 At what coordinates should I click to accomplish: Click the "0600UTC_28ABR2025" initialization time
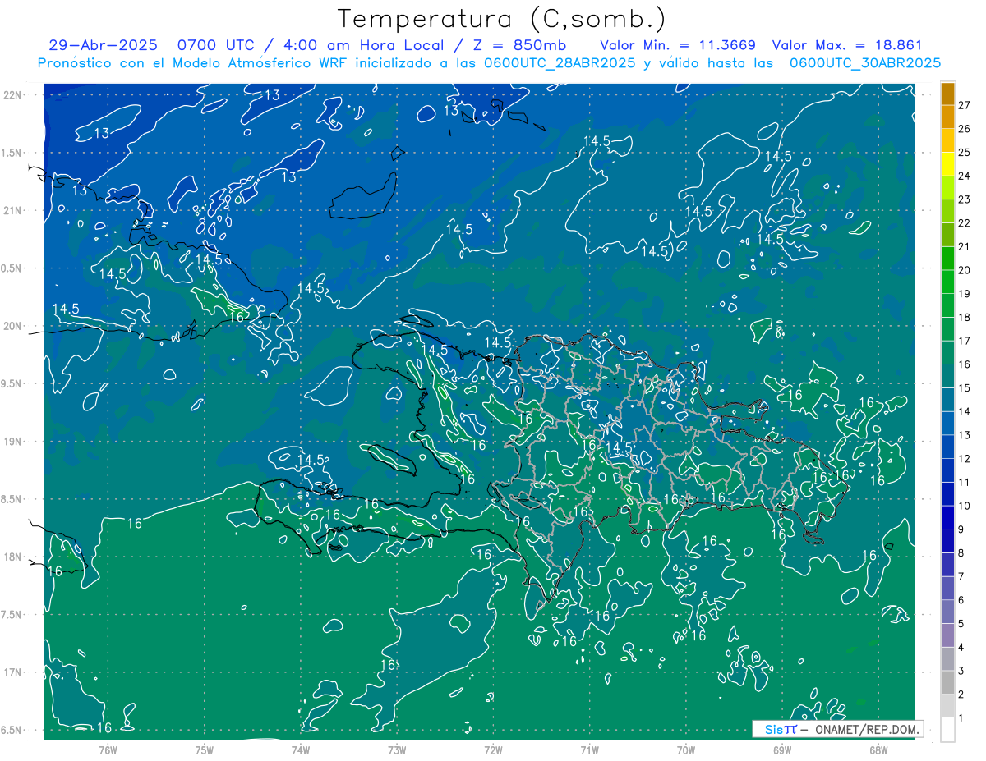pos(559,63)
